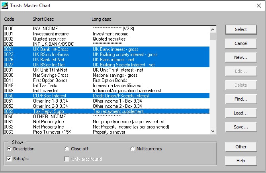The height and width of the screenshot is (173, 266).
Task: Click the Long desc column header
Action: coord(101,19)
